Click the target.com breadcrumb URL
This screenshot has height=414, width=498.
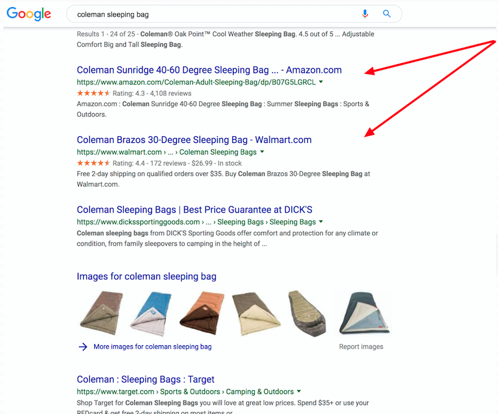[x=185, y=392]
